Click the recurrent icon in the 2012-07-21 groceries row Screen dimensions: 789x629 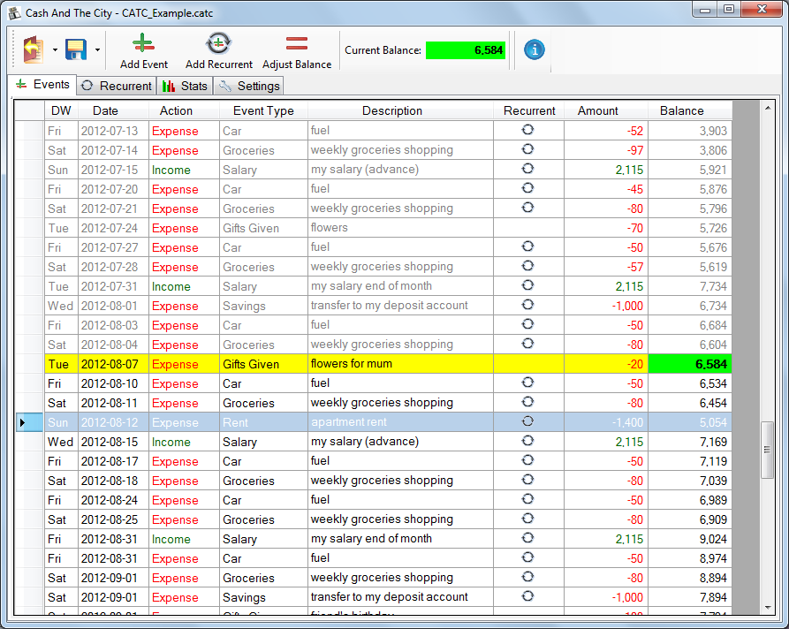coord(527,208)
